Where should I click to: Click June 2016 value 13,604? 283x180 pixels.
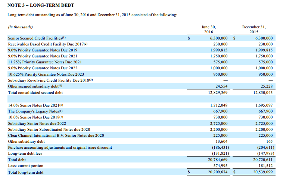pos(221,142)
